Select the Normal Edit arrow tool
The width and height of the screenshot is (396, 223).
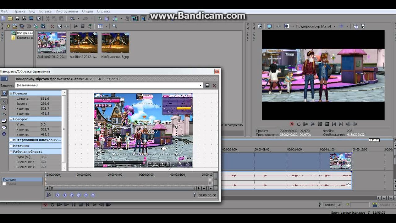[4, 101]
